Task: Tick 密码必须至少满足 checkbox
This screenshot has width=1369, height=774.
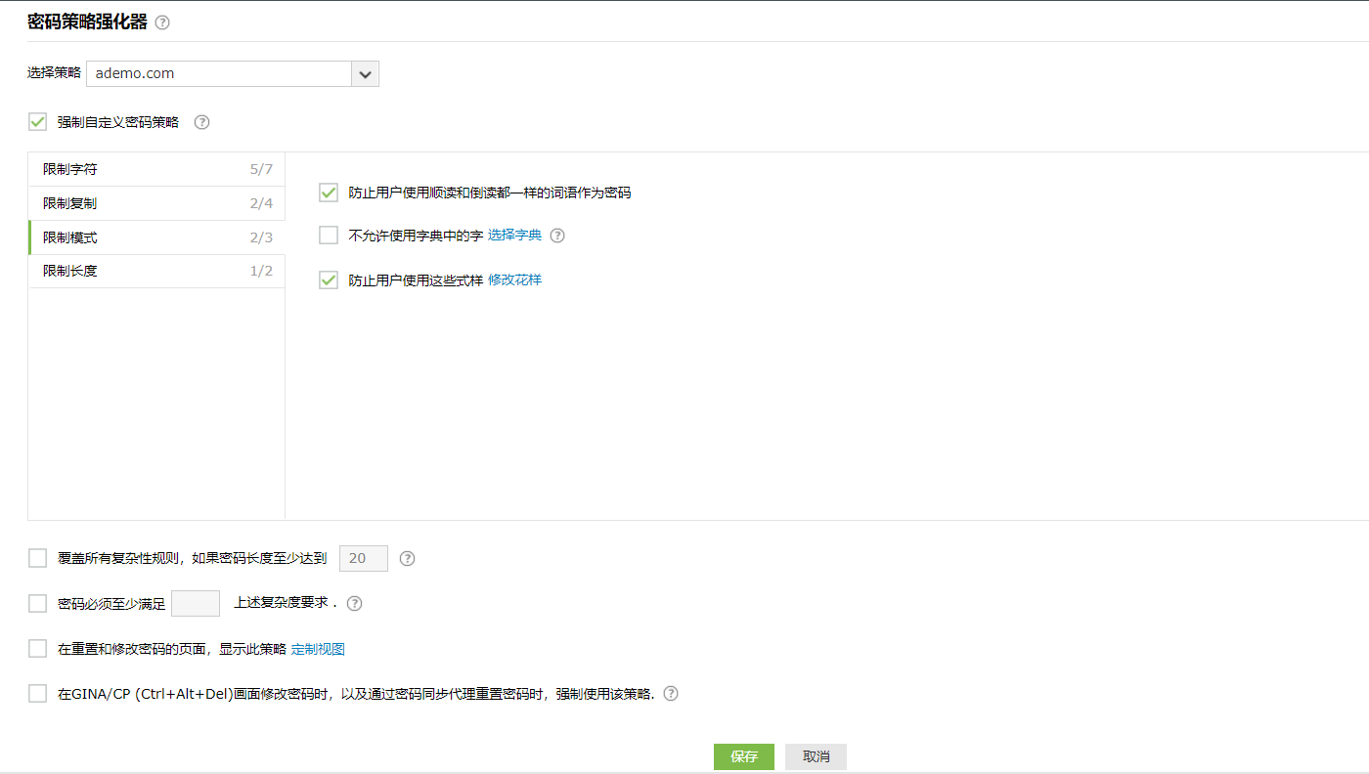Action: pyautogui.click(x=38, y=604)
